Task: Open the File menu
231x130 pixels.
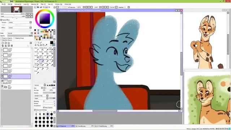Action: point(3,4)
